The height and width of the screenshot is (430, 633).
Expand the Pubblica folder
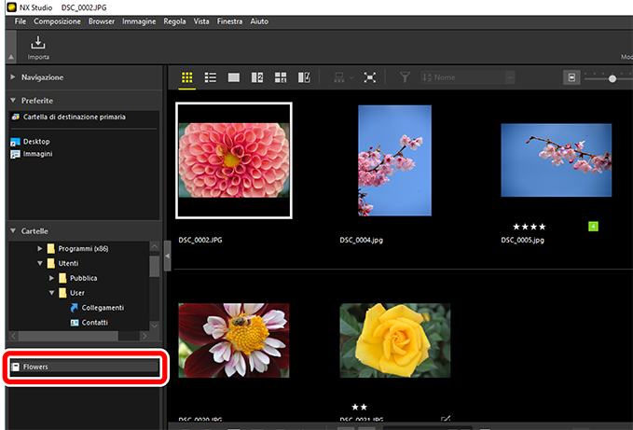tap(51, 278)
